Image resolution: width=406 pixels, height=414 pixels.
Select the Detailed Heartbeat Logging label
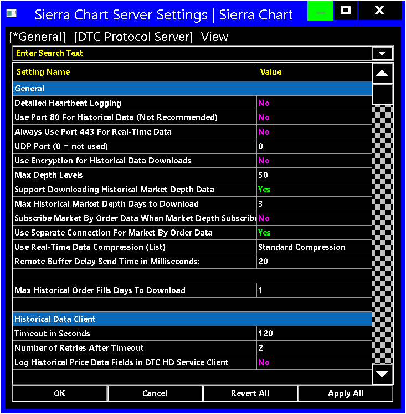click(68, 103)
